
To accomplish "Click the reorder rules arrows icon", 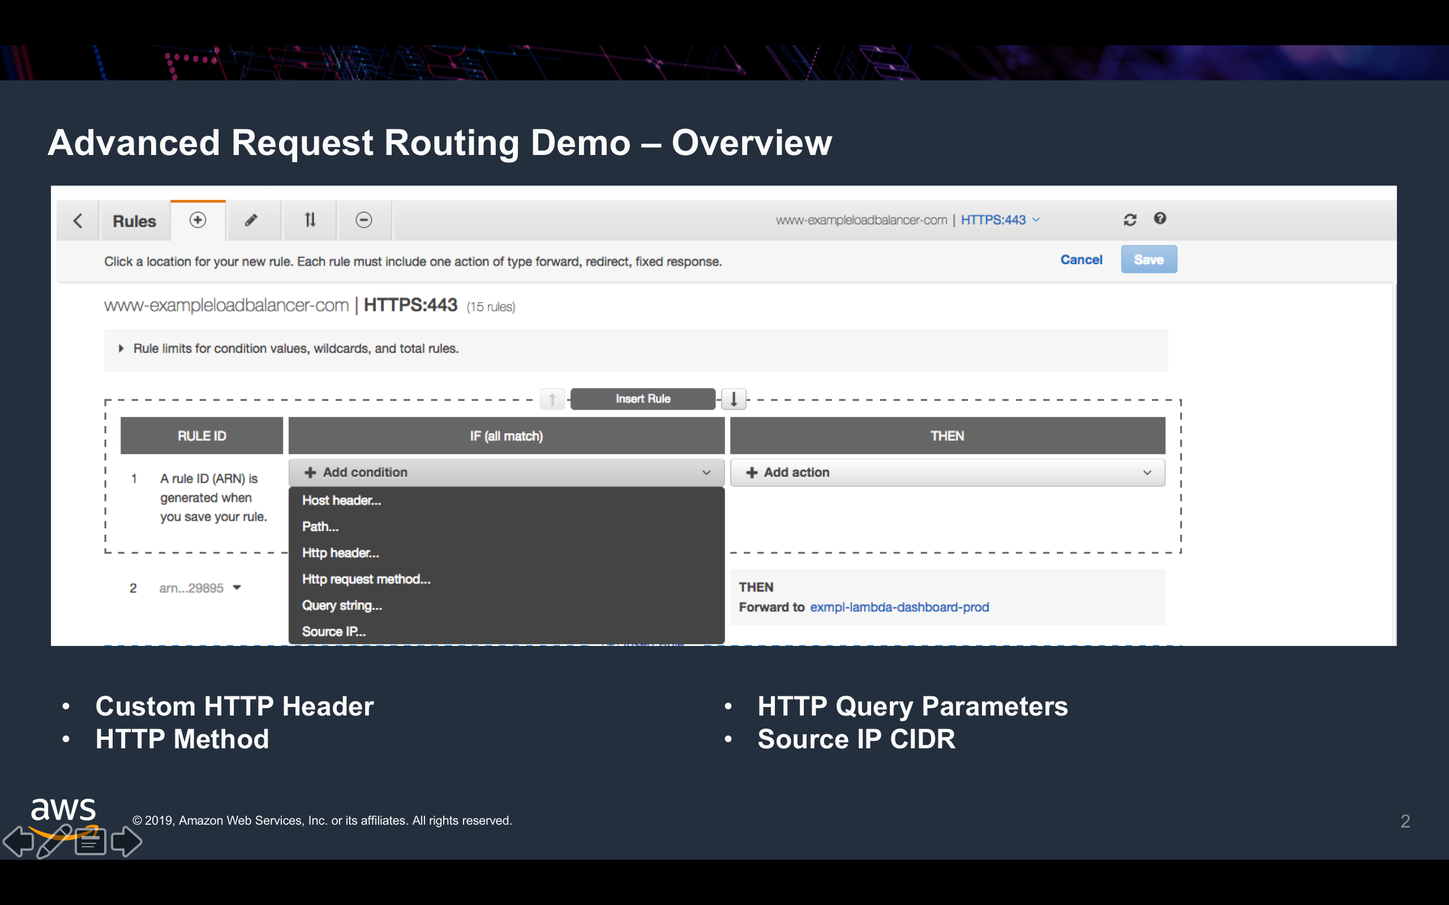I will coord(310,220).
